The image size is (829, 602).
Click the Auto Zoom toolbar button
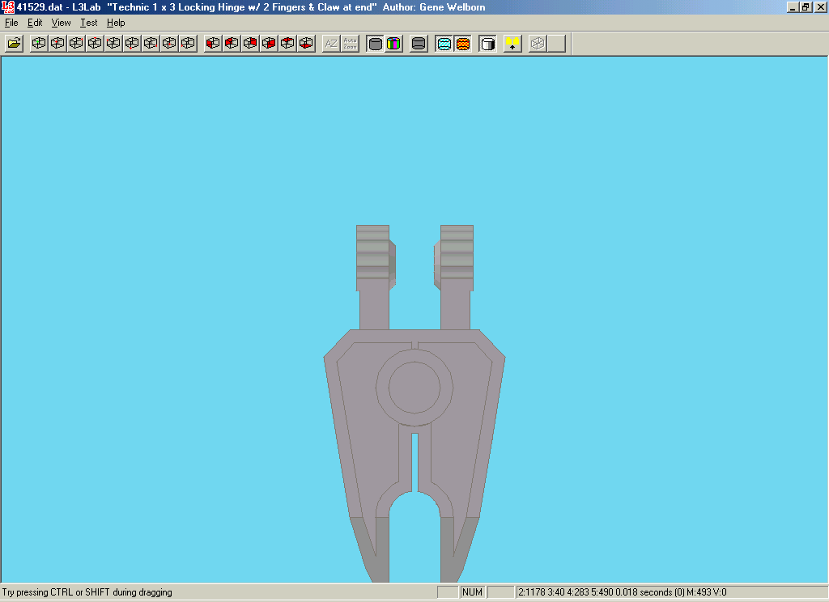350,44
